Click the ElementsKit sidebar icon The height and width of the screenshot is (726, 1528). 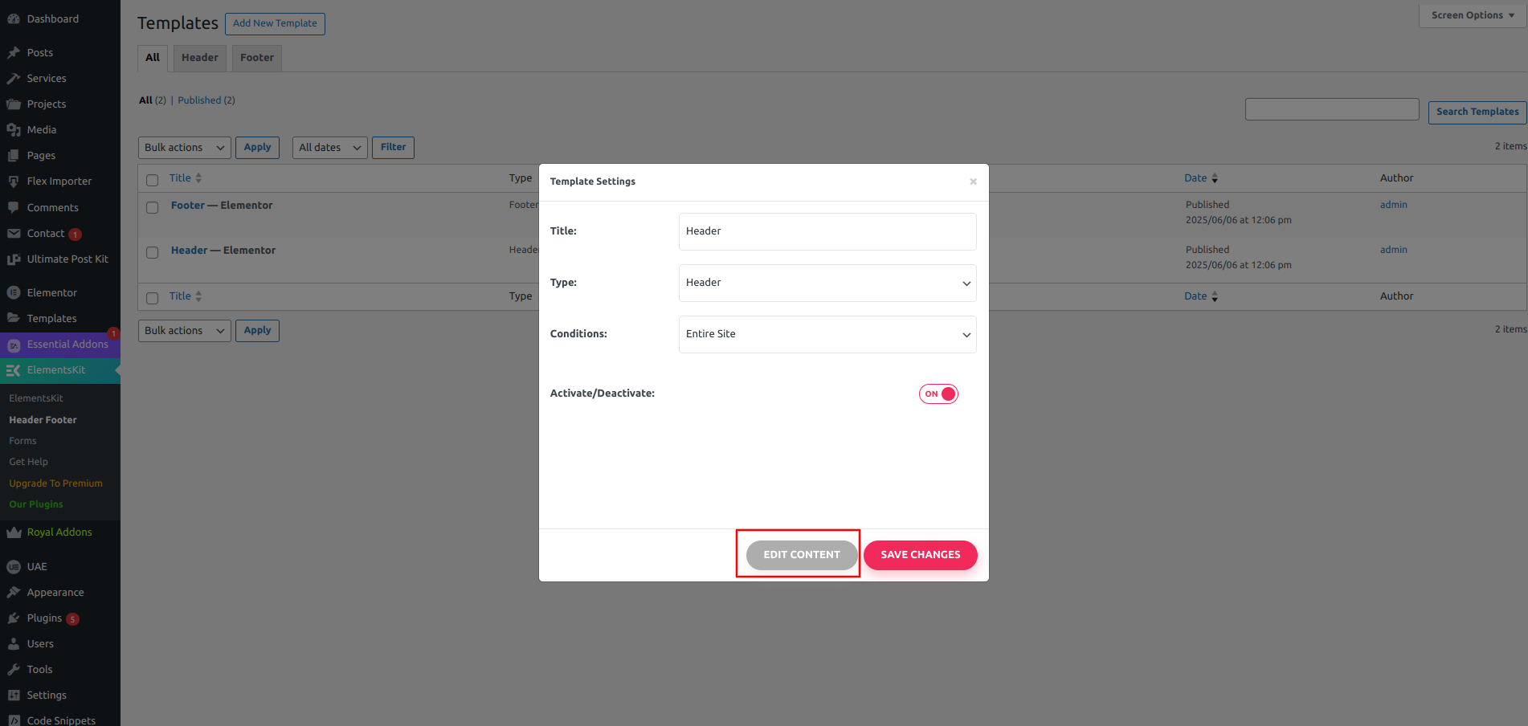[x=14, y=370]
